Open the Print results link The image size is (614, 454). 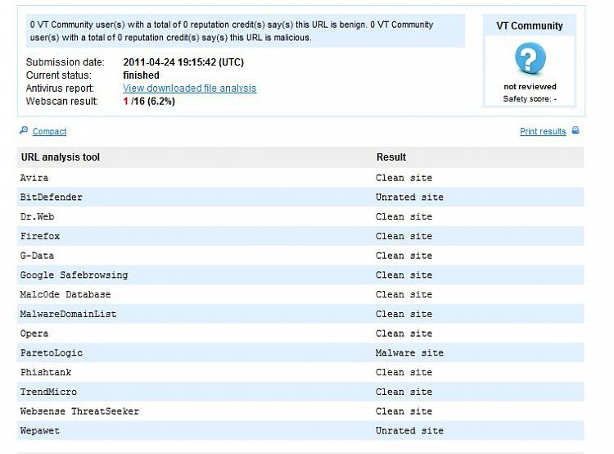point(543,131)
